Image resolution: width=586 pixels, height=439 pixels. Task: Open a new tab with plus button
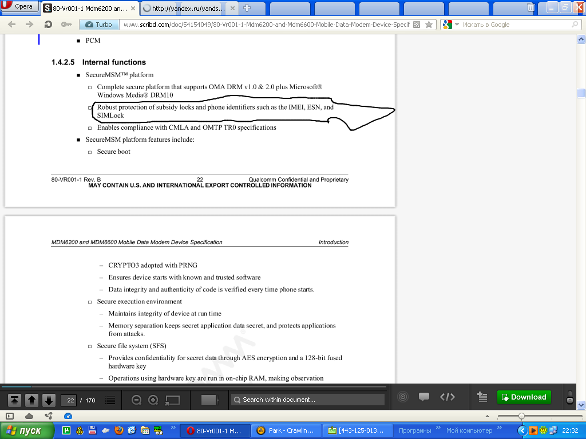click(247, 8)
